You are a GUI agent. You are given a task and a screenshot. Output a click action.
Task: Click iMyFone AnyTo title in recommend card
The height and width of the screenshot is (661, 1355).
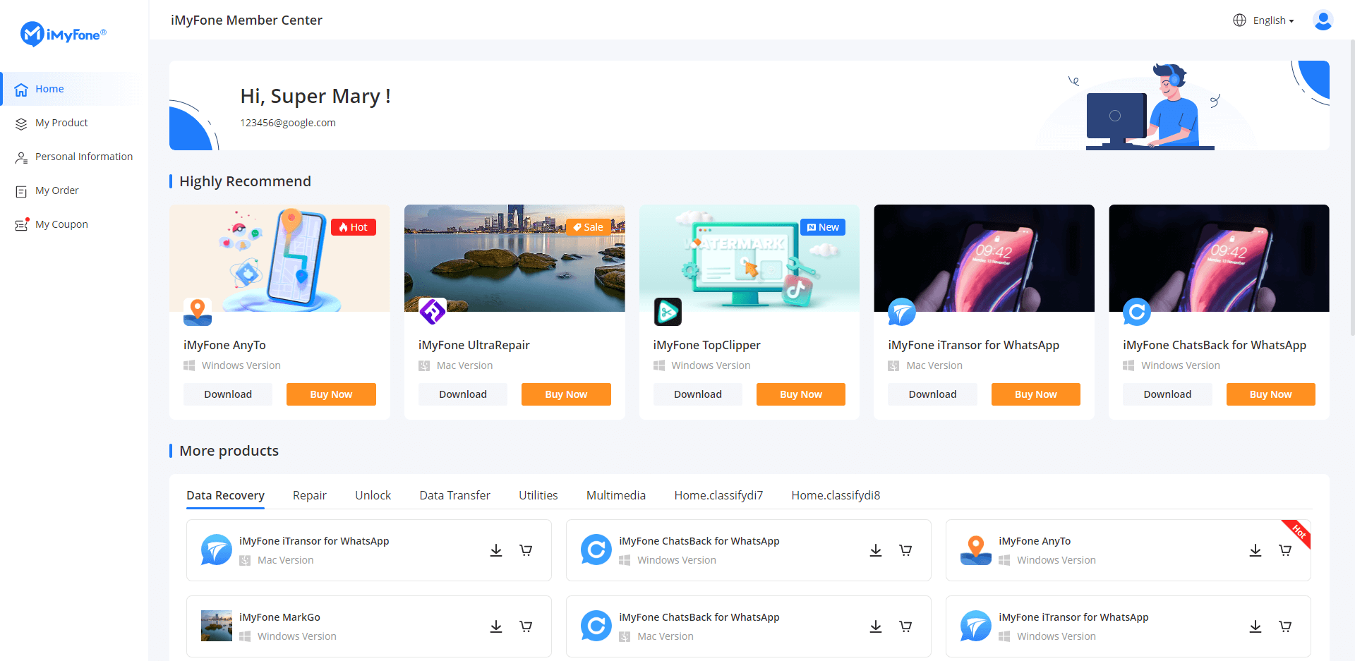coord(224,345)
